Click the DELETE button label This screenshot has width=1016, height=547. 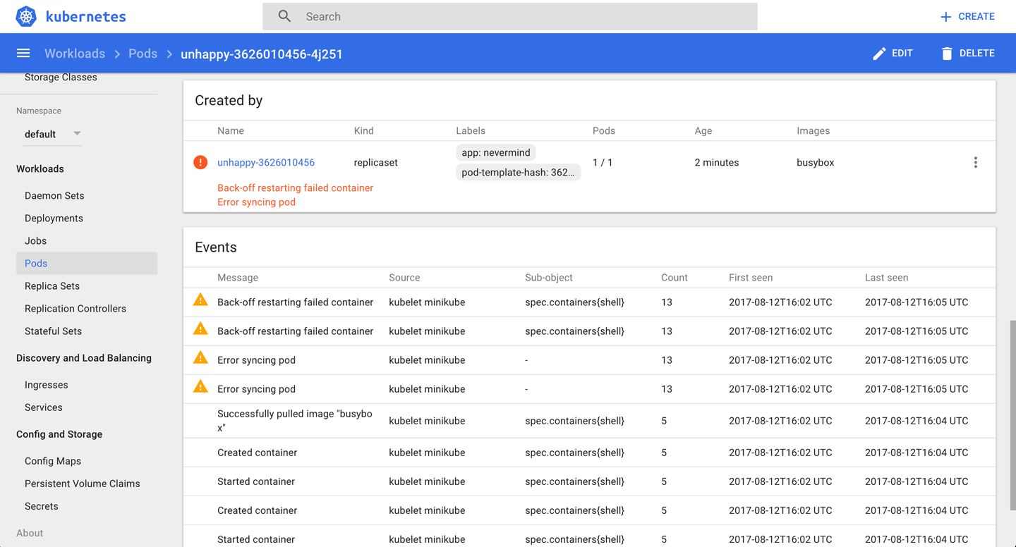coord(977,54)
